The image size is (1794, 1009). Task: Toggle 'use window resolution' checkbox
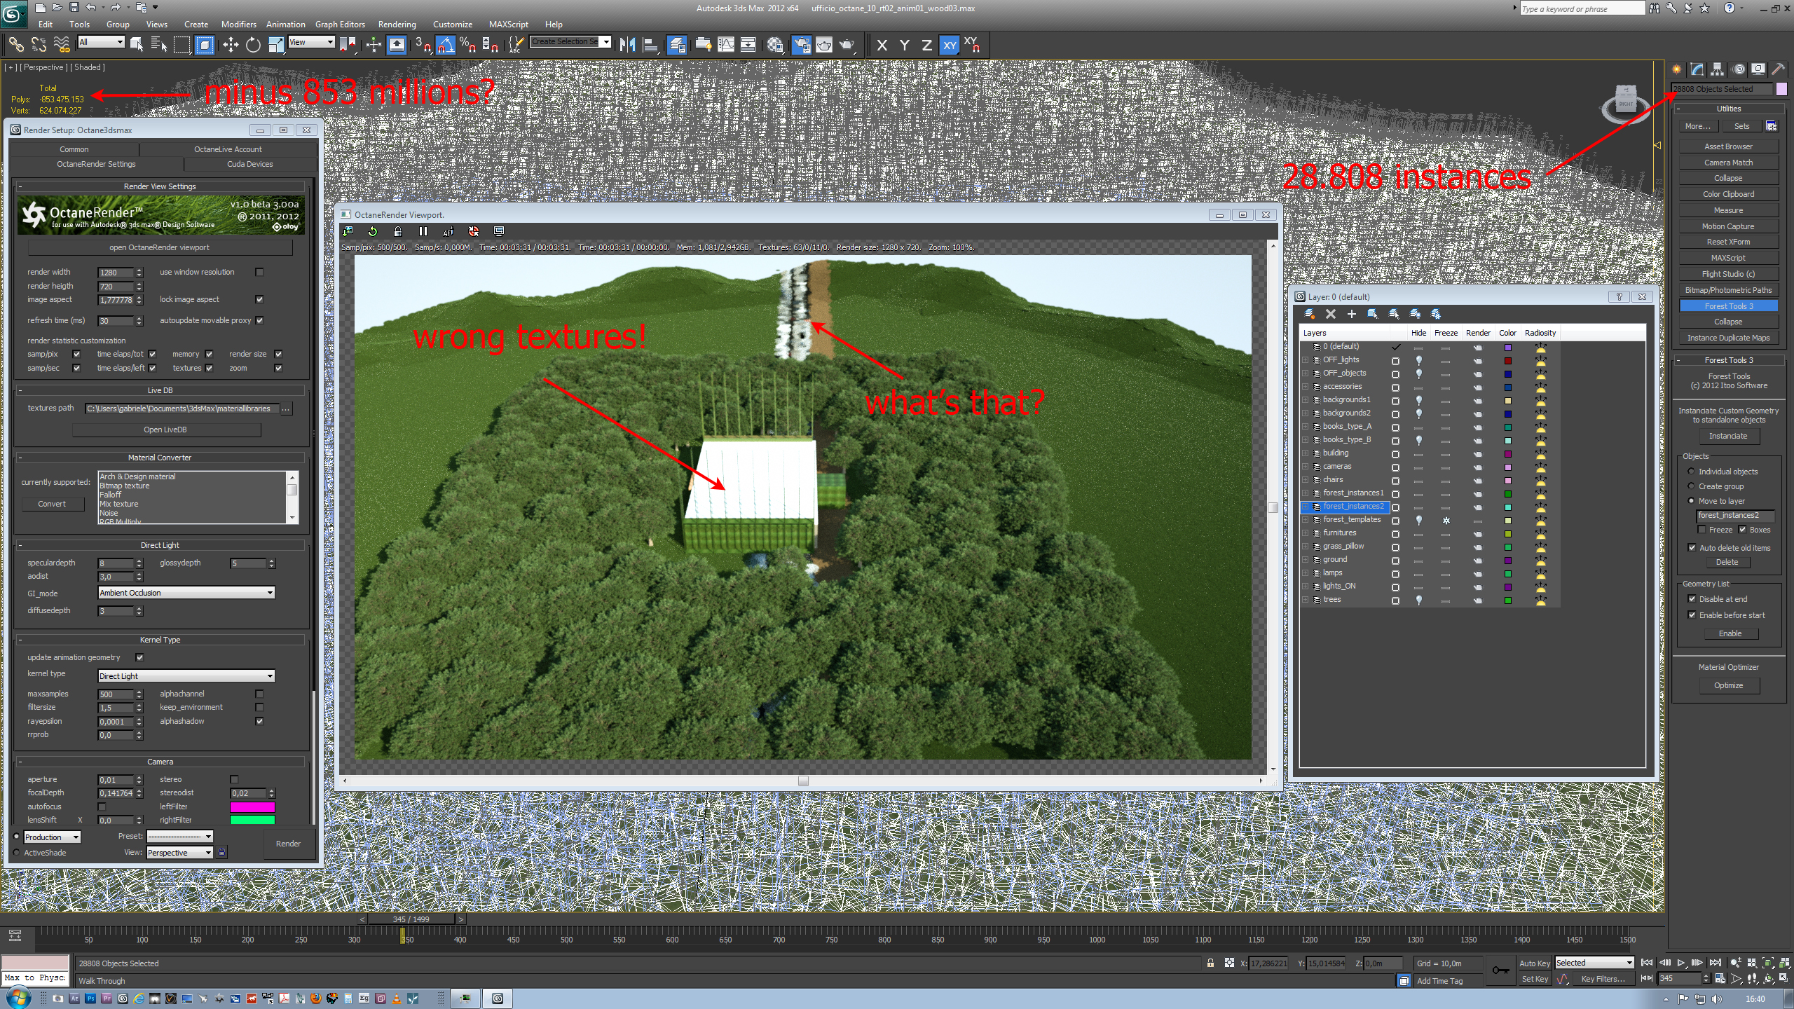[259, 272]
